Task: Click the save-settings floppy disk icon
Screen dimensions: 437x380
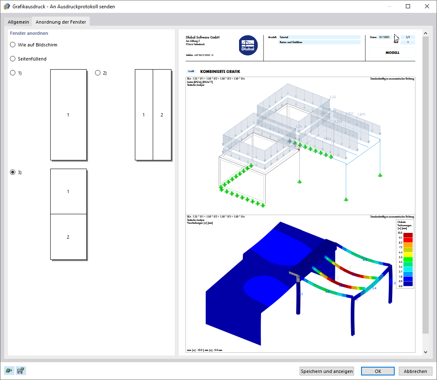Action: tap(21, 371)
